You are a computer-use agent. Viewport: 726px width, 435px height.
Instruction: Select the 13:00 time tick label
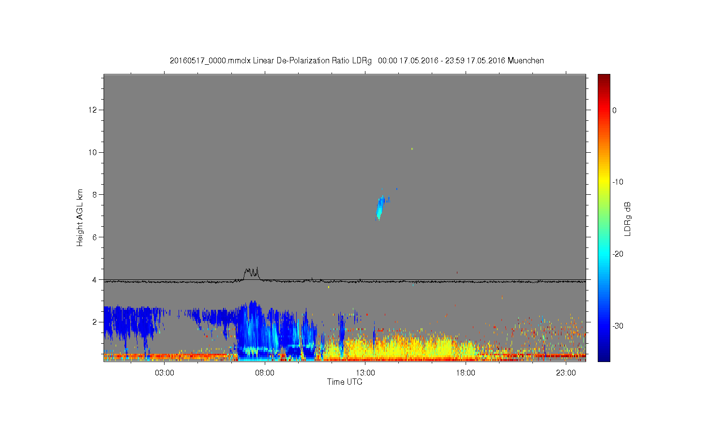[365, 373]
